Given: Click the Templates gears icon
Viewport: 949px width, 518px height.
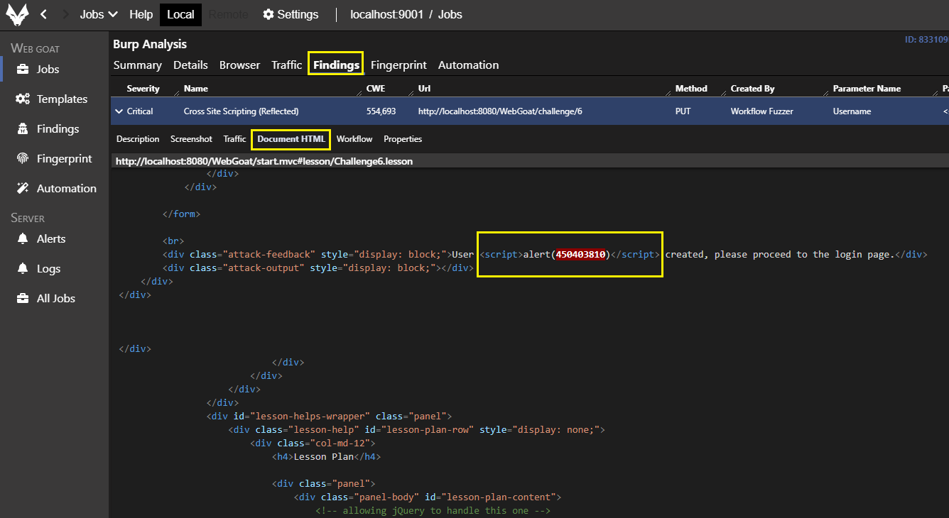Looking at the screenshot, I should (x=23, y=99).
